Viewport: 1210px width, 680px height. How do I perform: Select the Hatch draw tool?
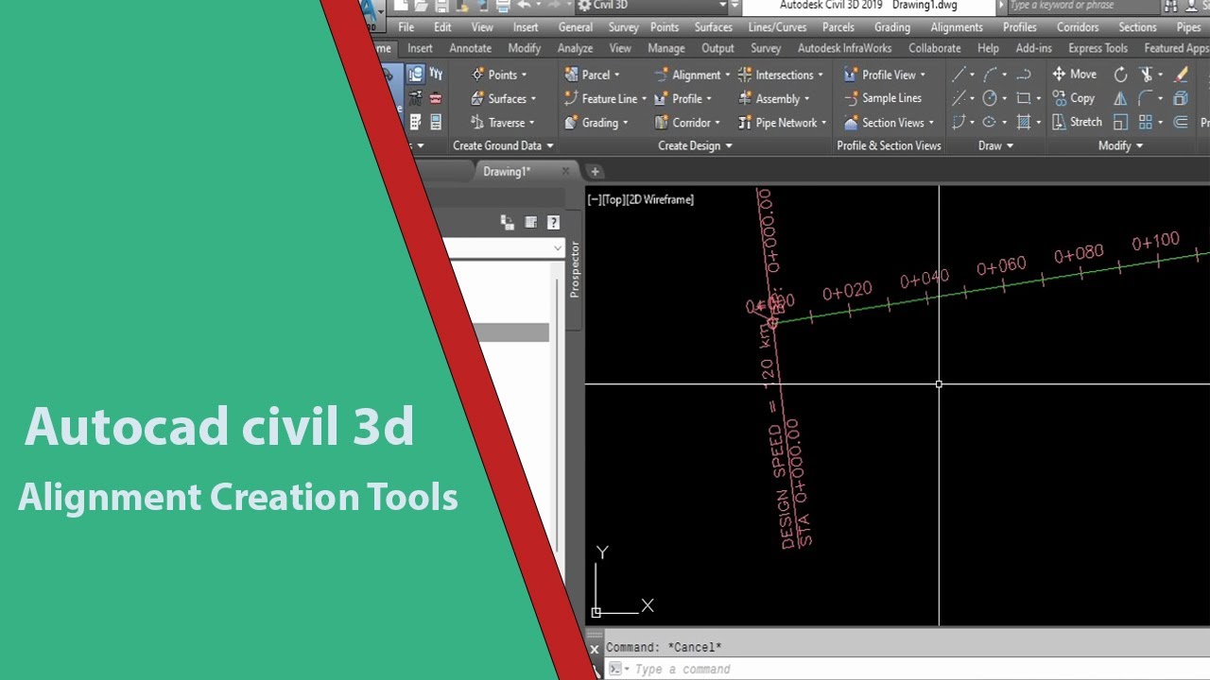click(1024, 122)
